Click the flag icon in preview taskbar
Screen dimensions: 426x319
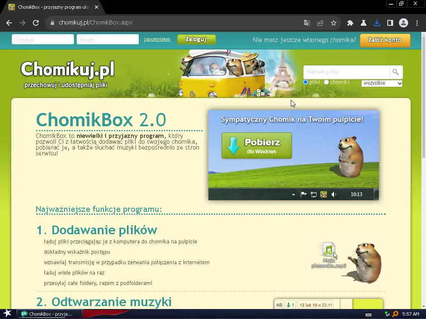click(x=303, y=194)
